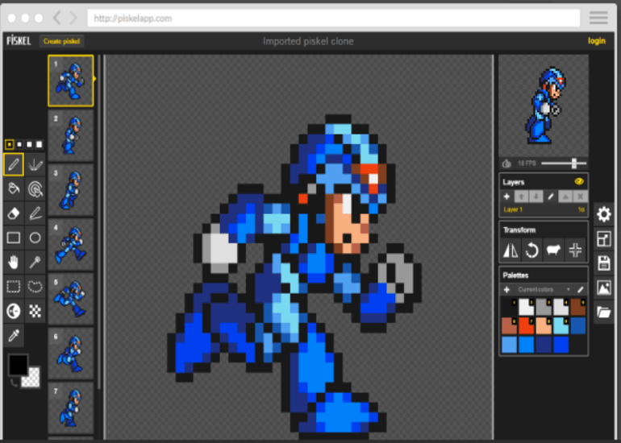Select the Lasso selection tool

[x=35, y=286]
